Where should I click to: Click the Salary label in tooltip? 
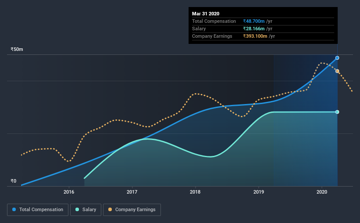tap(199, 29)
